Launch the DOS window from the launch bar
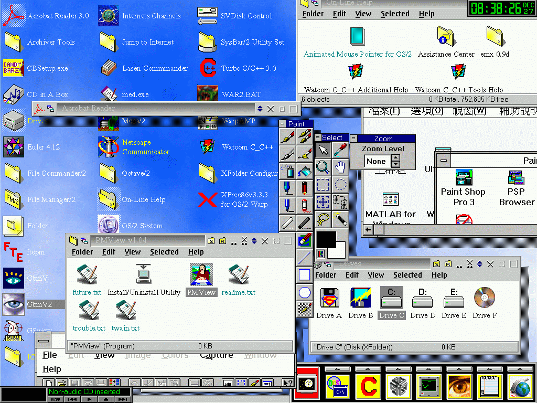 [x=338, y=386]
